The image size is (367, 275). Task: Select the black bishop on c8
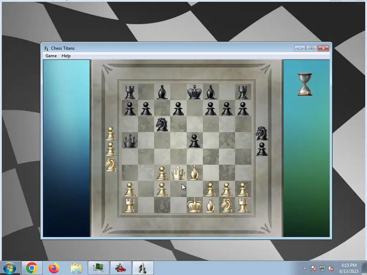pyautogui.click(x=162, y=92)
